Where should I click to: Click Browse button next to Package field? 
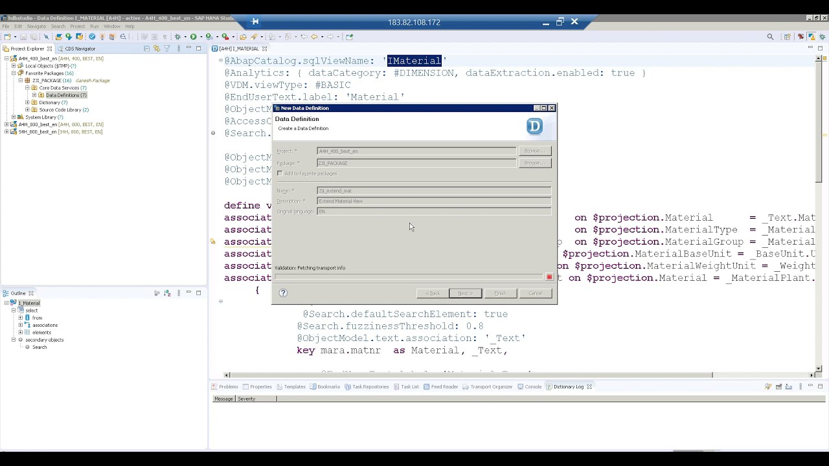tap(534, 163)
